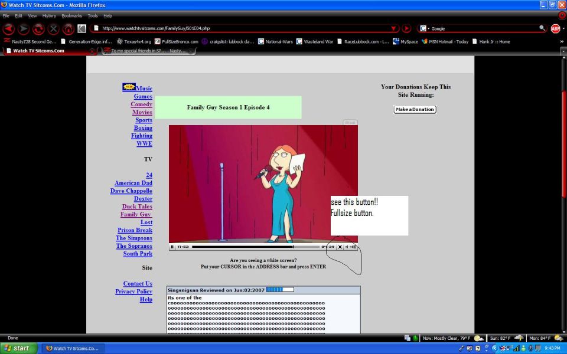
Task: Open the craigslist: lubbock bookmark
Action: click(x=228, y=41)
